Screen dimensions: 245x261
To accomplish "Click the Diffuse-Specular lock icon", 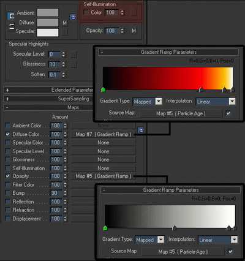I will (12, 26).
